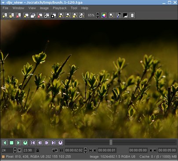Image resolution: width=178 pixels, height=161 pixels.
Task: Click the purple frame shuttle knob
Action: coord(60,143)
